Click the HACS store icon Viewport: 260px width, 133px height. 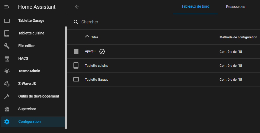[7, 59]
